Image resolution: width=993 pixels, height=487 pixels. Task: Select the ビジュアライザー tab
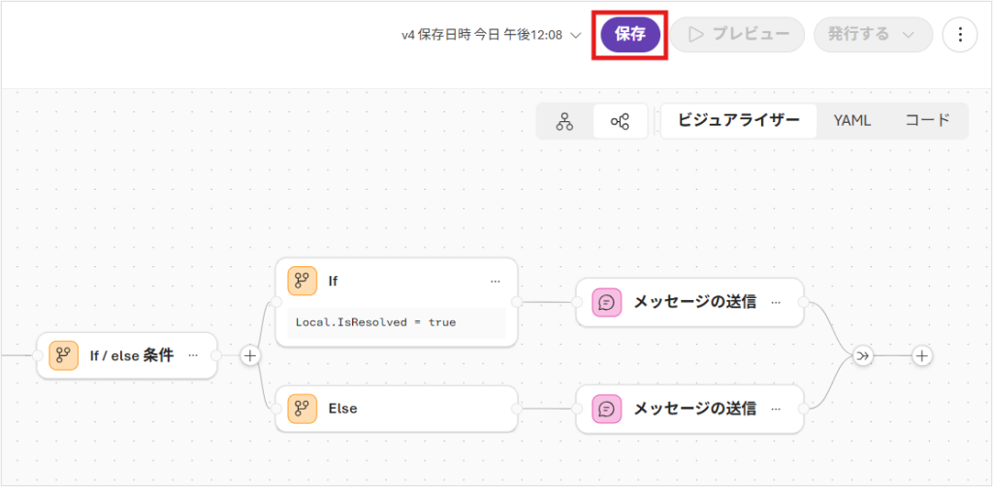coord(738,121)
